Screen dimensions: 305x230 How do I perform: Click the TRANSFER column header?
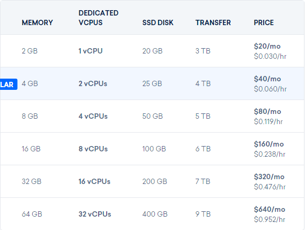point(213,22)
